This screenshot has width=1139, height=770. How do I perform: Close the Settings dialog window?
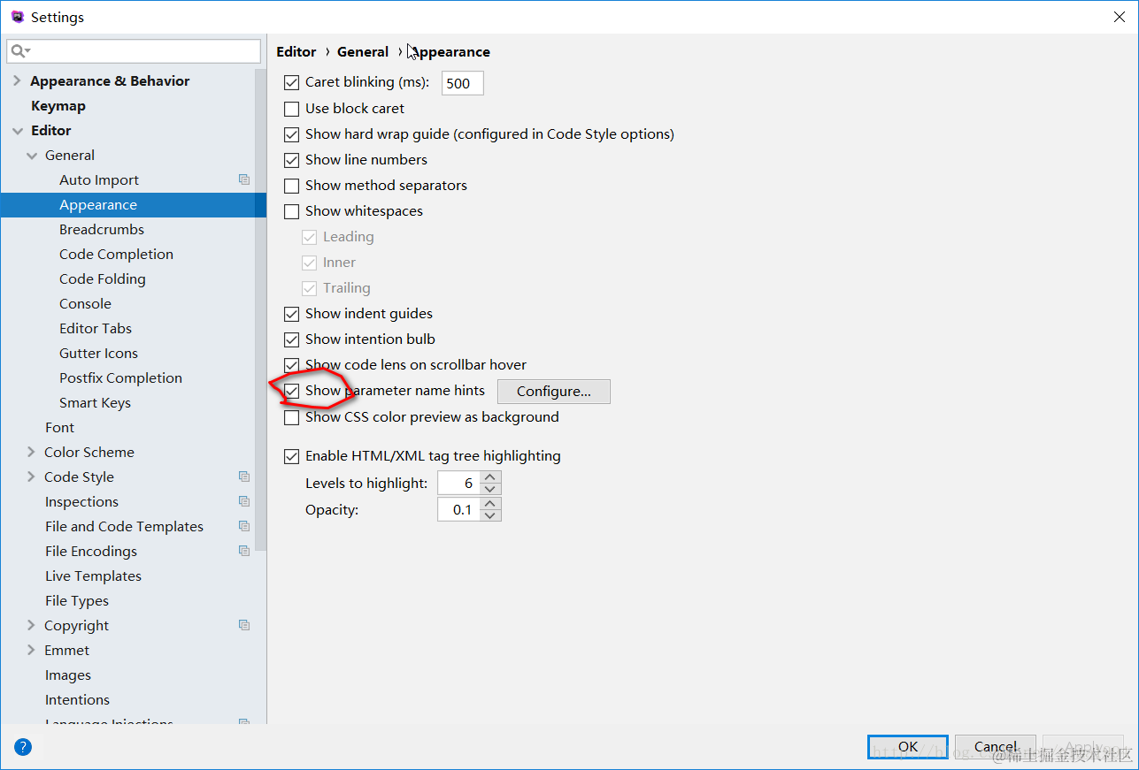[x=1120, y=17]
